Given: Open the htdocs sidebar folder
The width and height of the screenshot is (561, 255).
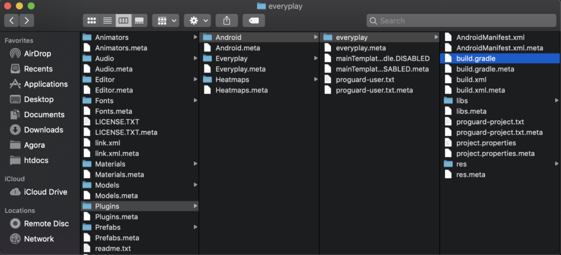Looking at the screenshot, I should pos(29,160).
